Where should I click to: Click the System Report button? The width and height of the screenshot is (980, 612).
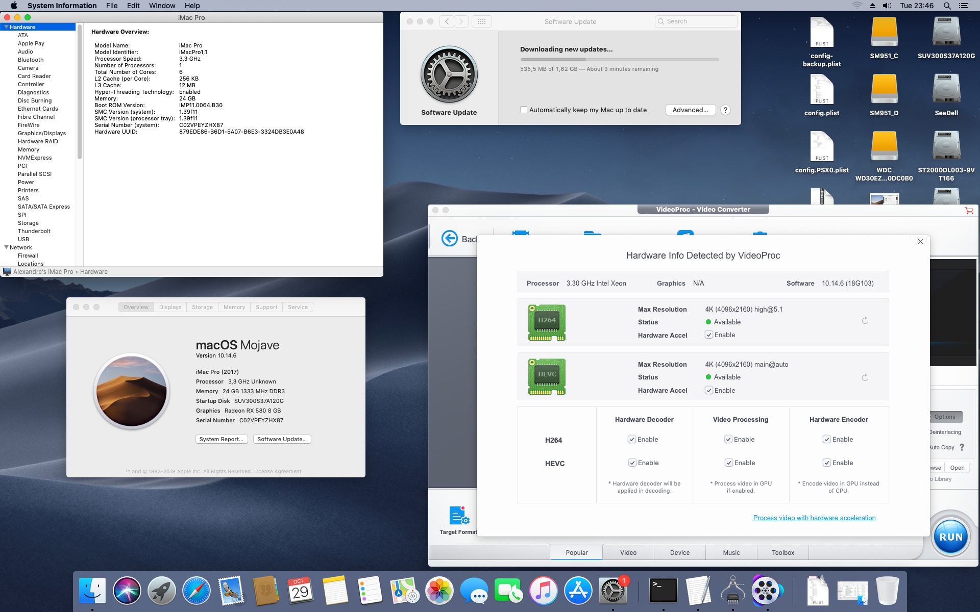[222, 439]
